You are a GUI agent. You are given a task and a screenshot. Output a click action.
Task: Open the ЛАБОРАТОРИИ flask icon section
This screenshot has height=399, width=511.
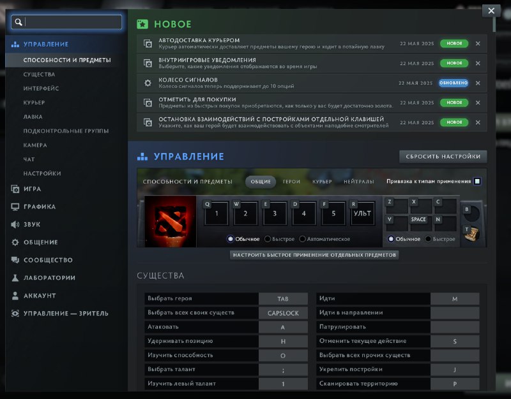pos(15,278)
